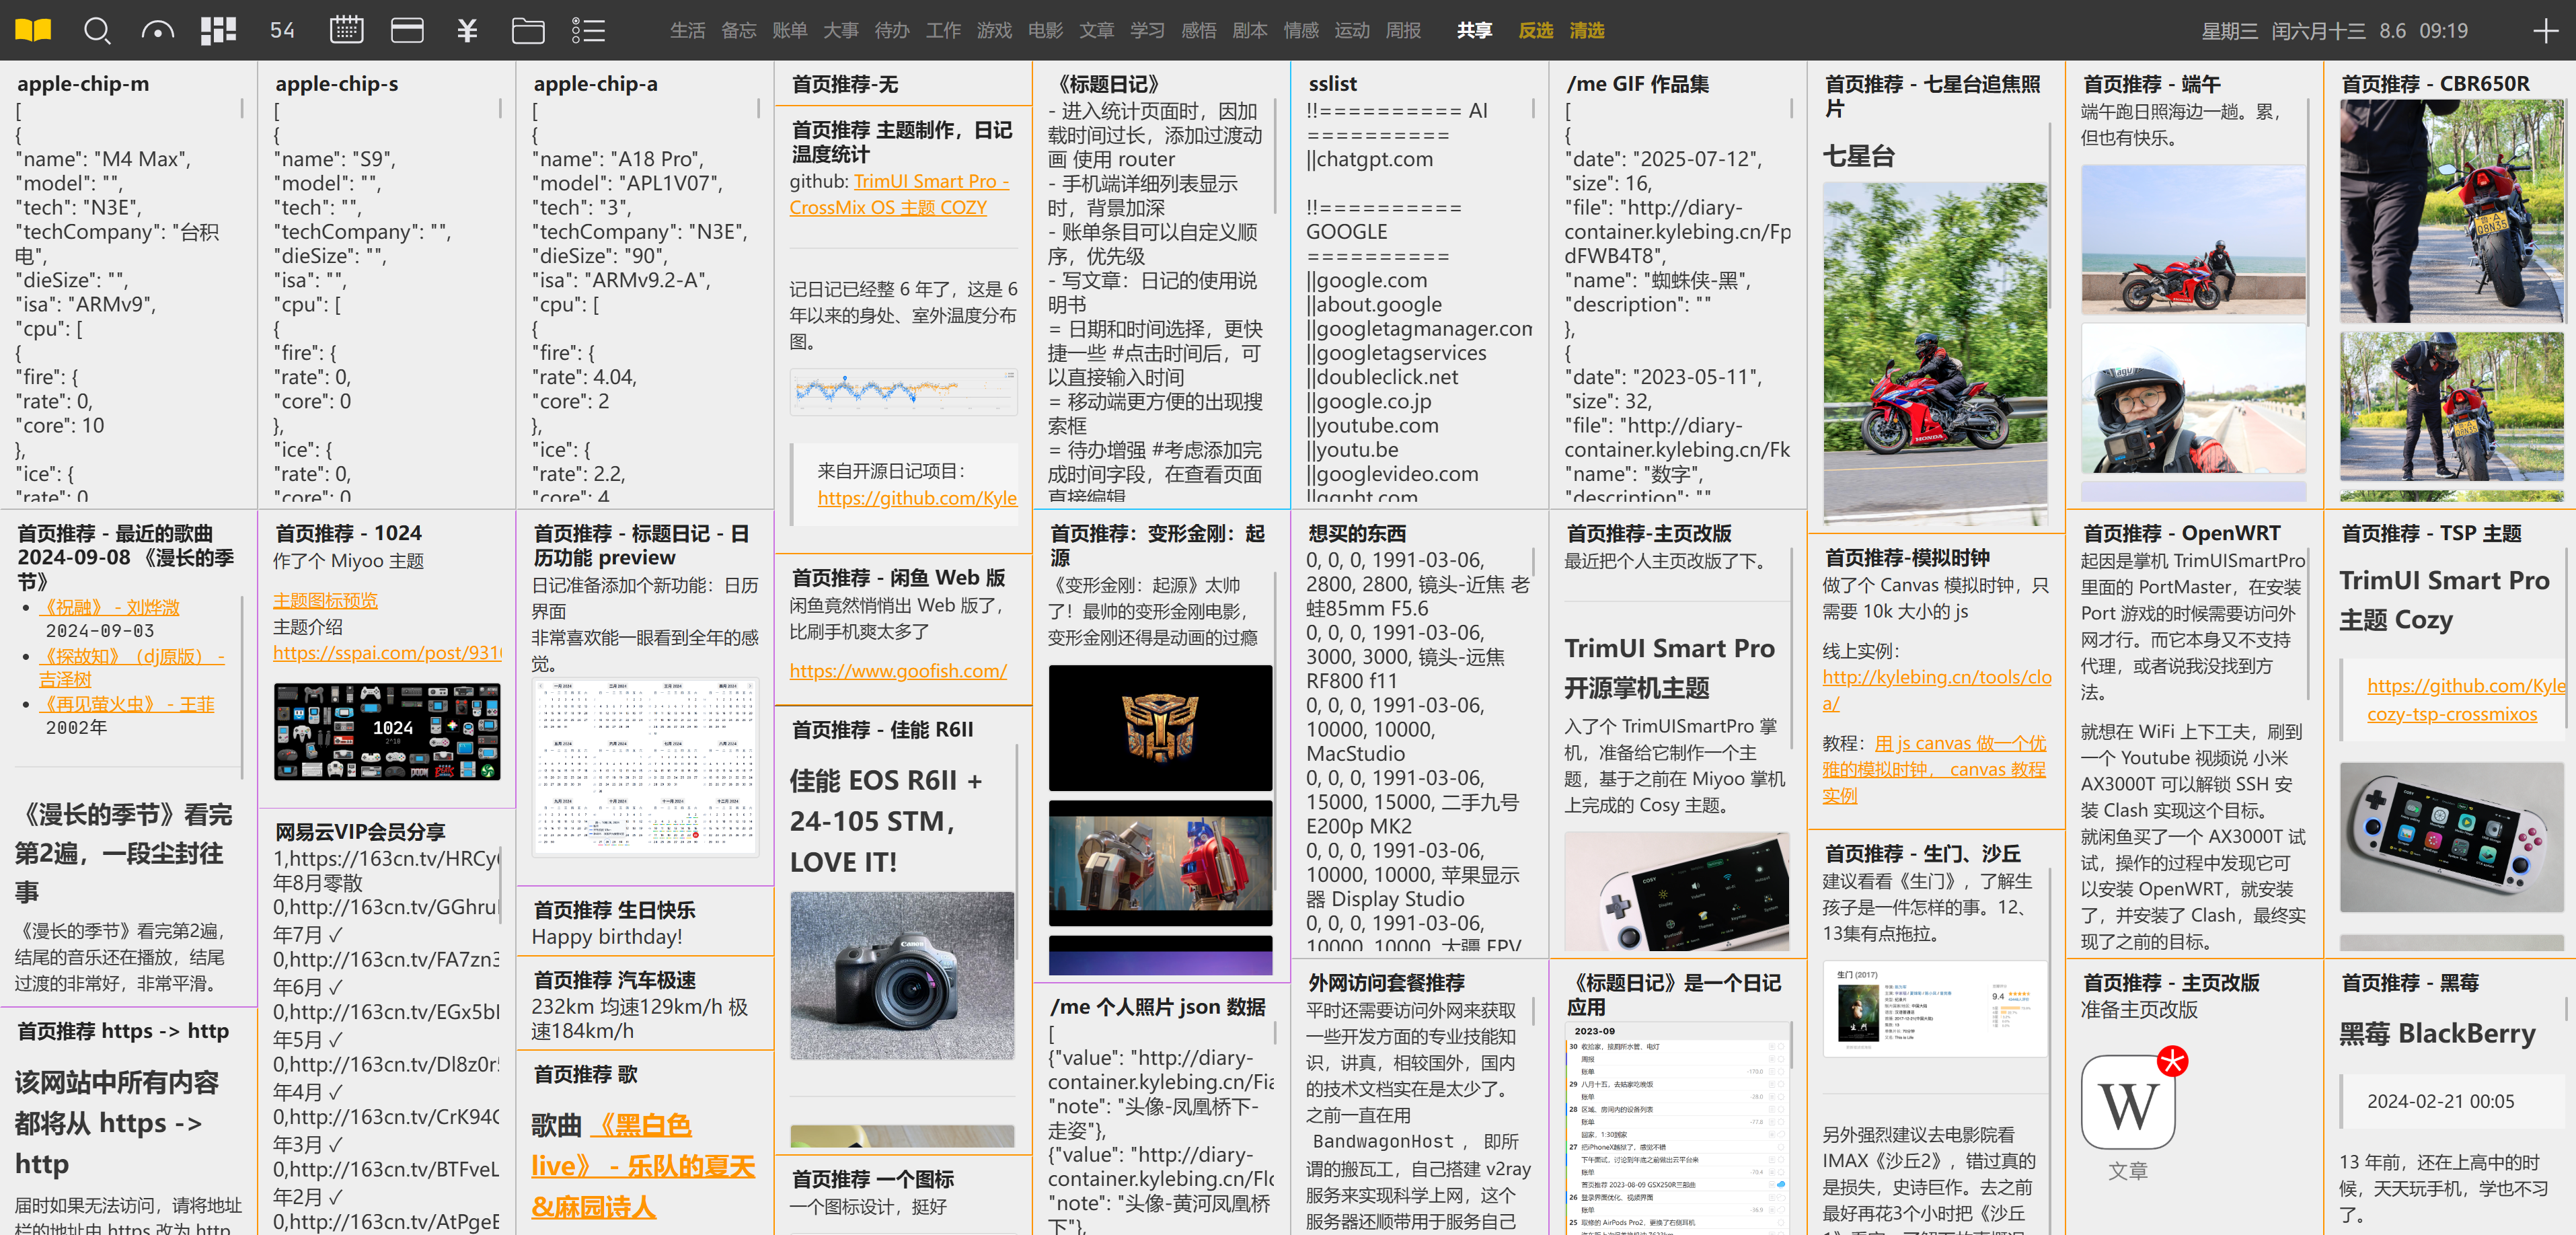Open the gauge statistics icon
Screen dimensions: 2576x1235
(157, 30)
